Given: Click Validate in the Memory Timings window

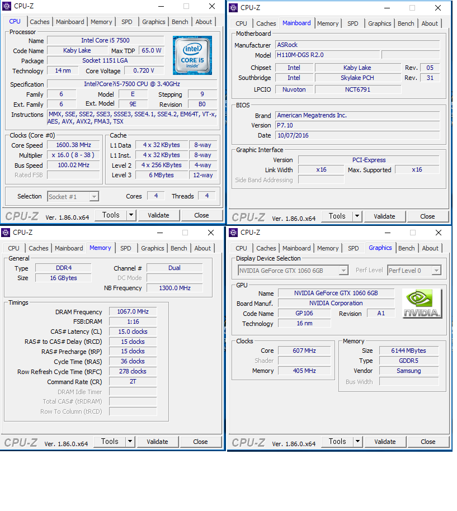Looking at the screenshot, I should pyautogui.click(x=157, y=442).
